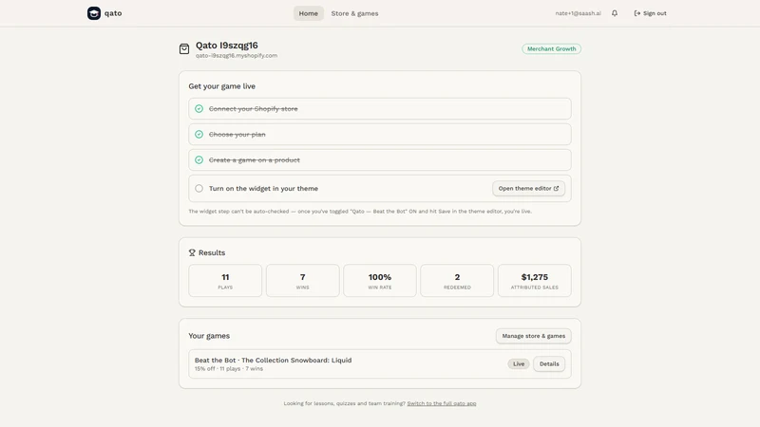Follow the Switch to the full qato app link
760x427 pixels.
click(x=442, y=403)
